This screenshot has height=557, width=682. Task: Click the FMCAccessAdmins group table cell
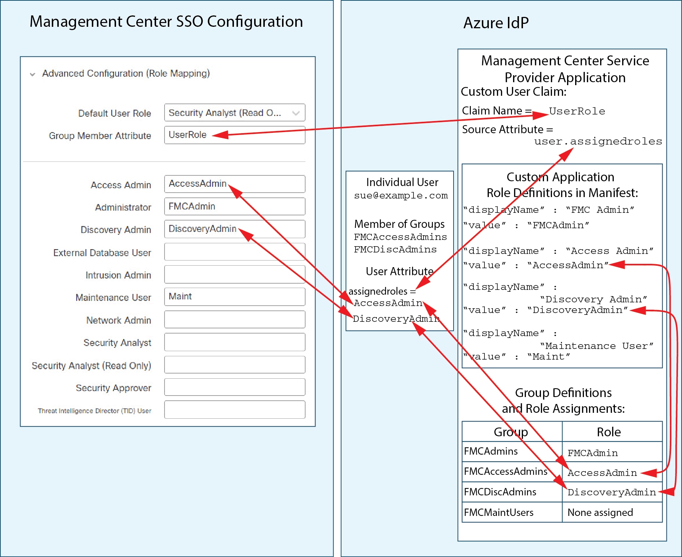pyautogui.click(x=512, y=472)
